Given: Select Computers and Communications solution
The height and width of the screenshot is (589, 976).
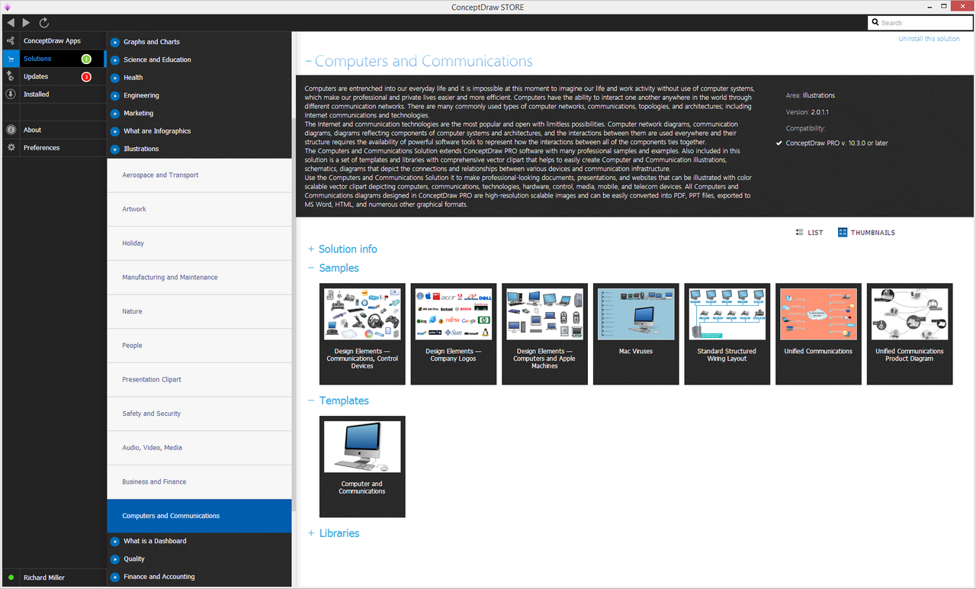Looking at the screenshot, I should point(199,516).
